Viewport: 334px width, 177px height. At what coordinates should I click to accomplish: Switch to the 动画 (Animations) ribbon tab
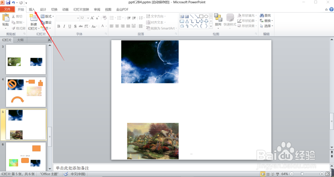coord(65,9)
